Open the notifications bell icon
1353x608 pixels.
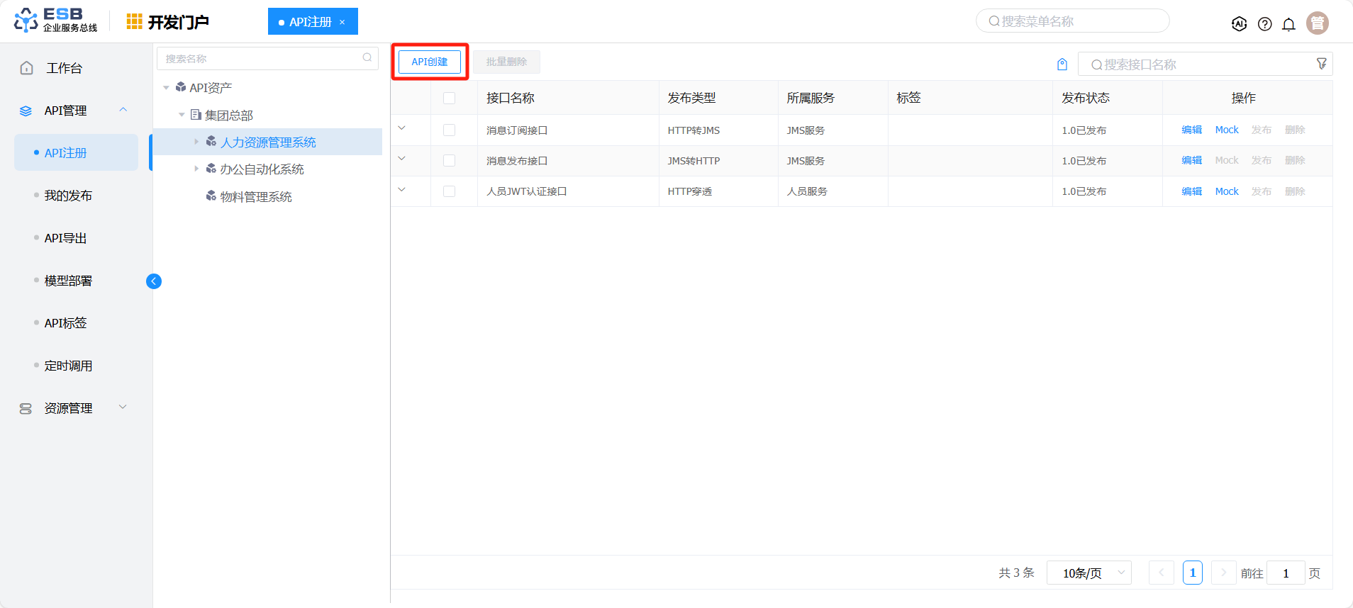[1288, 24]
